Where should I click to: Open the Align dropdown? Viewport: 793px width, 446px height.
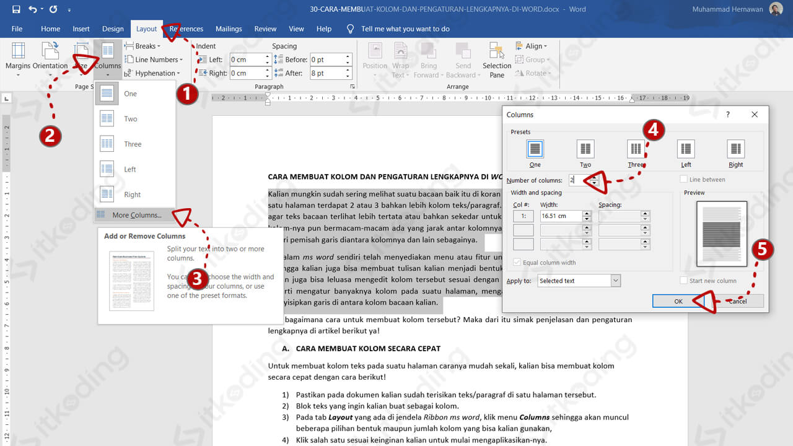click(x=532, y=46)
